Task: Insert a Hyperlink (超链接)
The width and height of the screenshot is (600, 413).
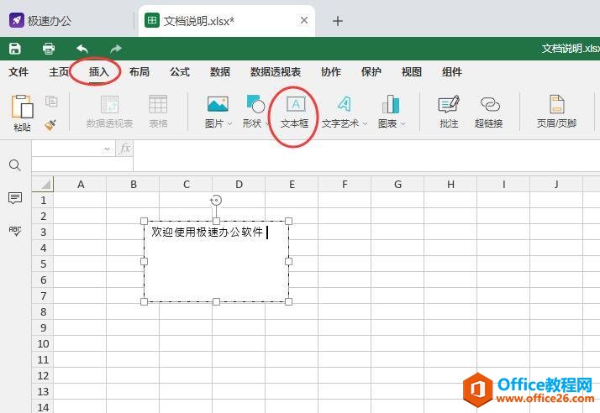Action: click(488, 112)
